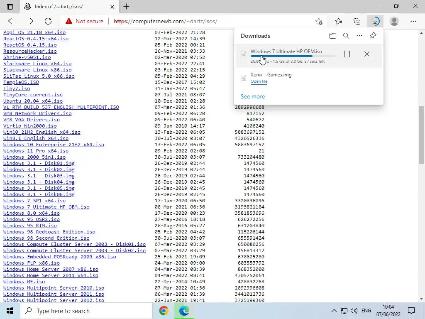Open file link for Xenix - Games.img
Image resolution: width=425 pixels, height=319 pixels.
259,81
